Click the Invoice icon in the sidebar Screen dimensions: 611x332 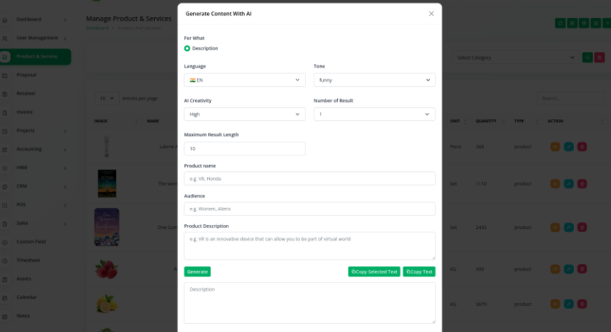6,112
